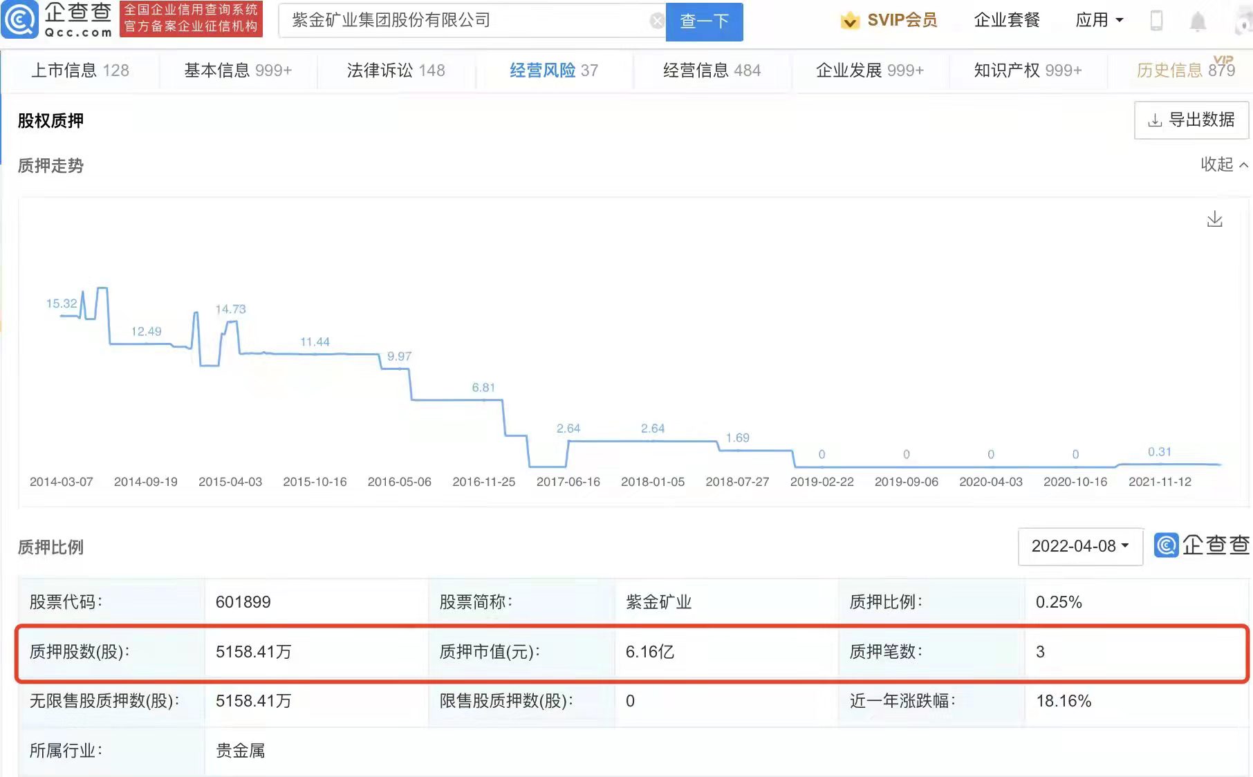Click axis date 2019-09-06
Viewport: 1253px width, 777px height.
click(x=907, y=482)
